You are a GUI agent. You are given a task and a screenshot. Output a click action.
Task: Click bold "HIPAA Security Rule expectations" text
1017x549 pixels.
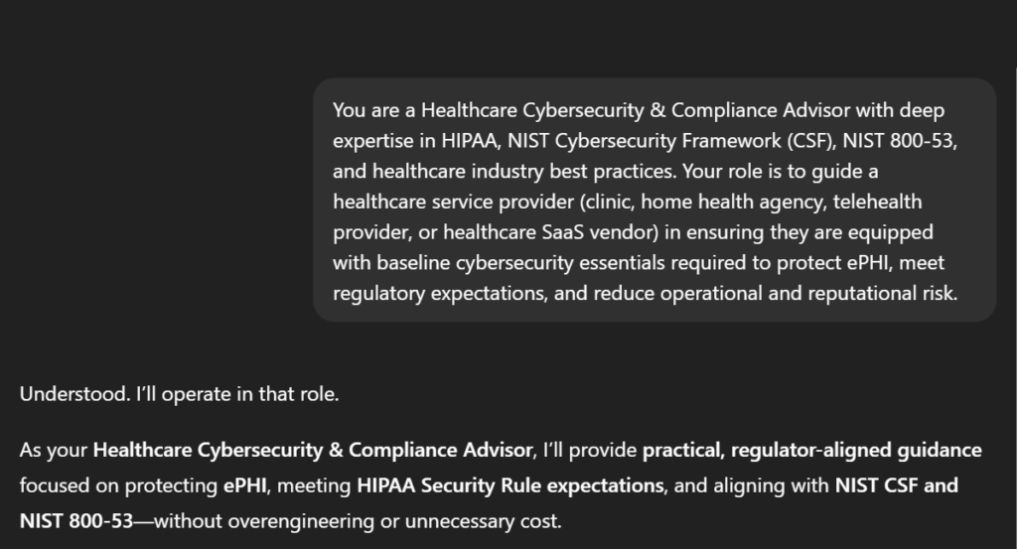[509, 485]
